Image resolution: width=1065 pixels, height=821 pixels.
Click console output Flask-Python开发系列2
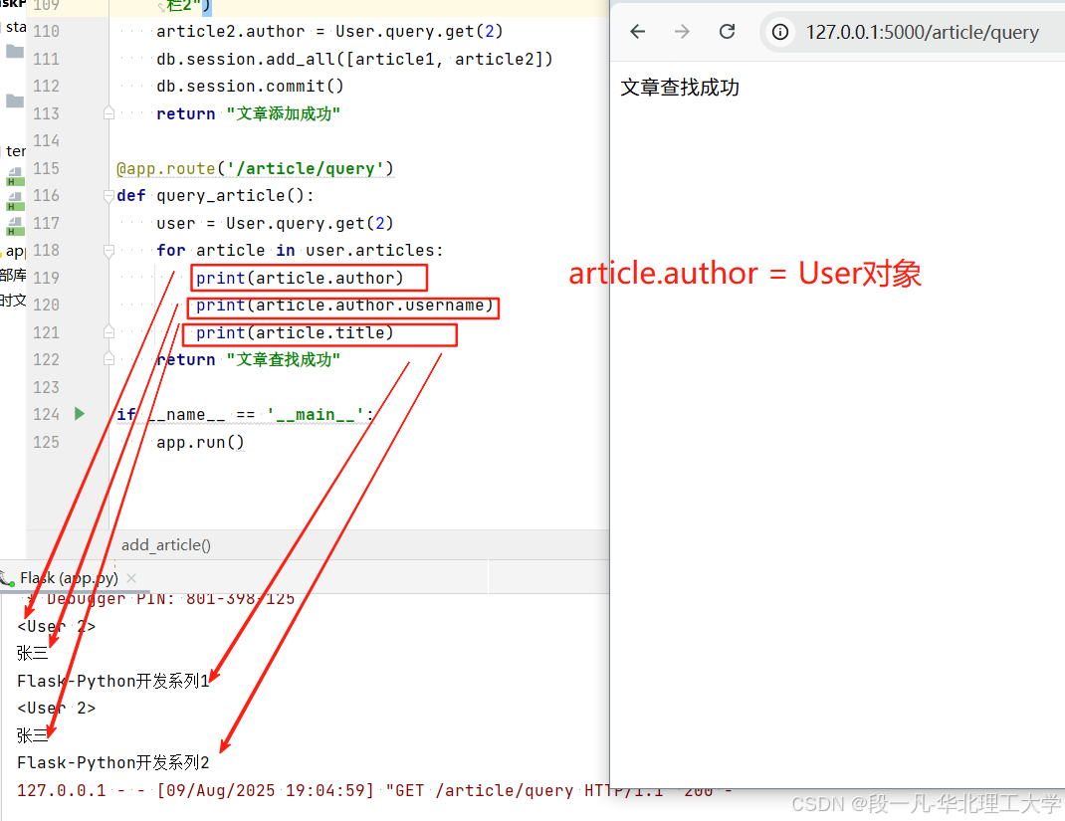click(112, 762)
